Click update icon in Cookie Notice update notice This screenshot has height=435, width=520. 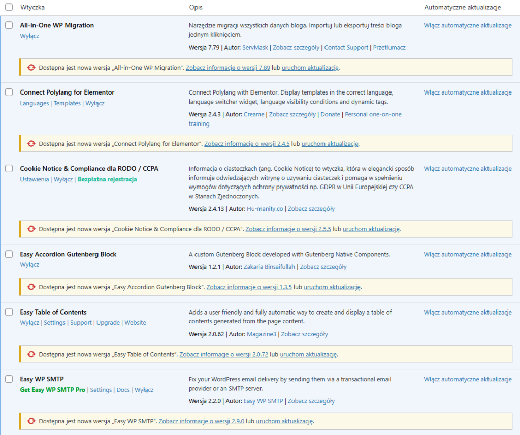[x=31, y=229]
